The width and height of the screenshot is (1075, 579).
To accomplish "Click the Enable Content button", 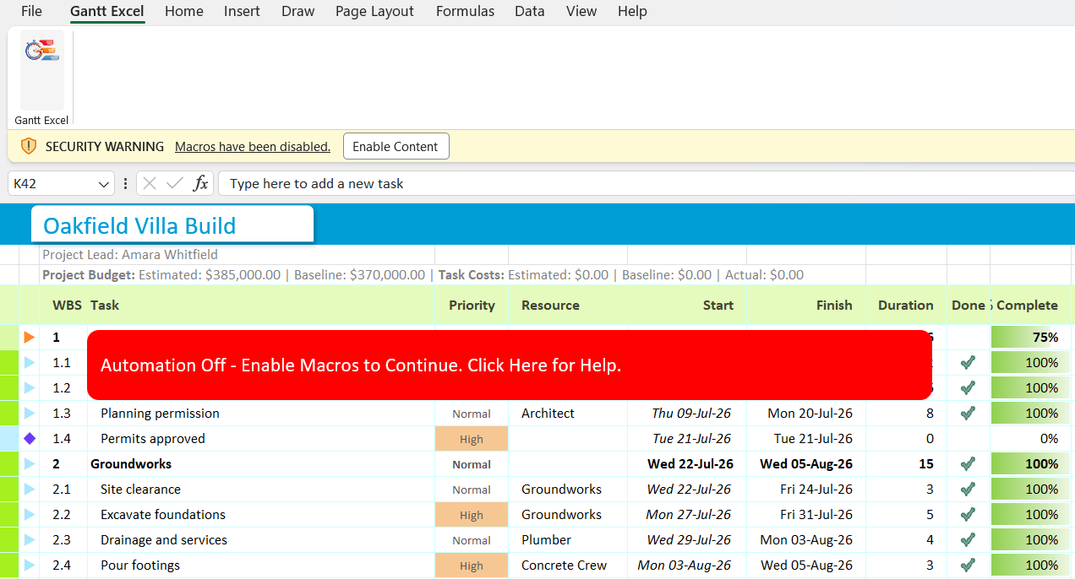I will (396, 146).
